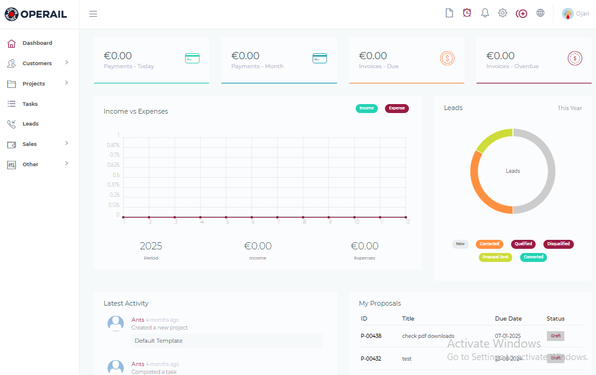This screenshot has height=375, width=596.
Task: Click the red plus add-new icon
Action: pos(521,14)
